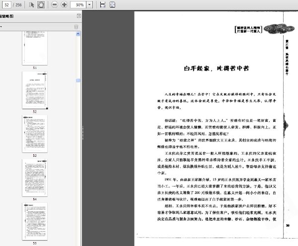
Task: Click the zoom percentage field showing 50%
Action: (78, 5)
